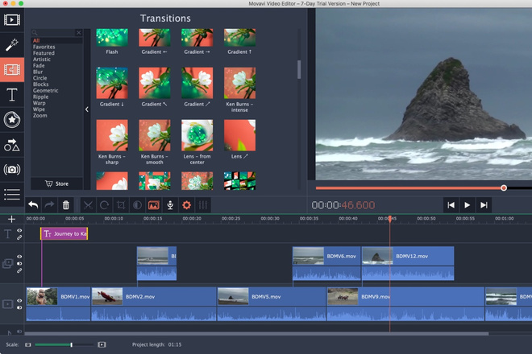532x354 pixels.
Task: Toggle visibility of the overlay track
Action: 19,257
